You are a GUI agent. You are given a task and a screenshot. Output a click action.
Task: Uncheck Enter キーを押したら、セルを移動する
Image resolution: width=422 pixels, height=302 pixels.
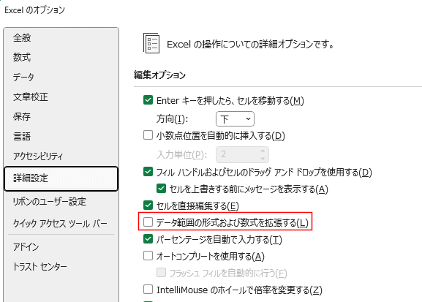click(148, 100)
